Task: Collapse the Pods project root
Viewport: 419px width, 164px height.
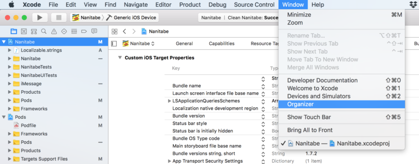Action: click(4, 117)
